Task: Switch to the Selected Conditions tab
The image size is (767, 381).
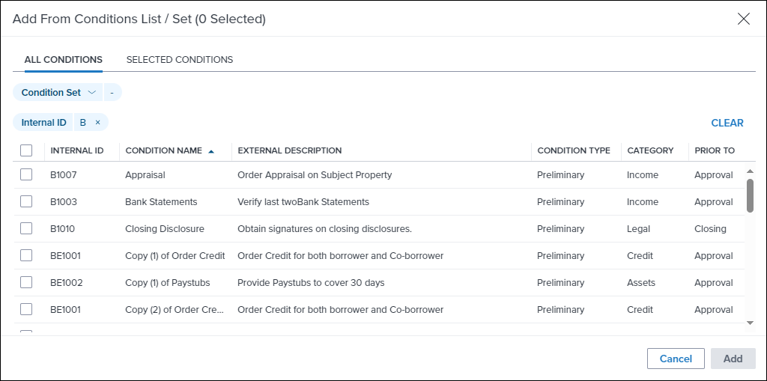Action: [180, 60]
